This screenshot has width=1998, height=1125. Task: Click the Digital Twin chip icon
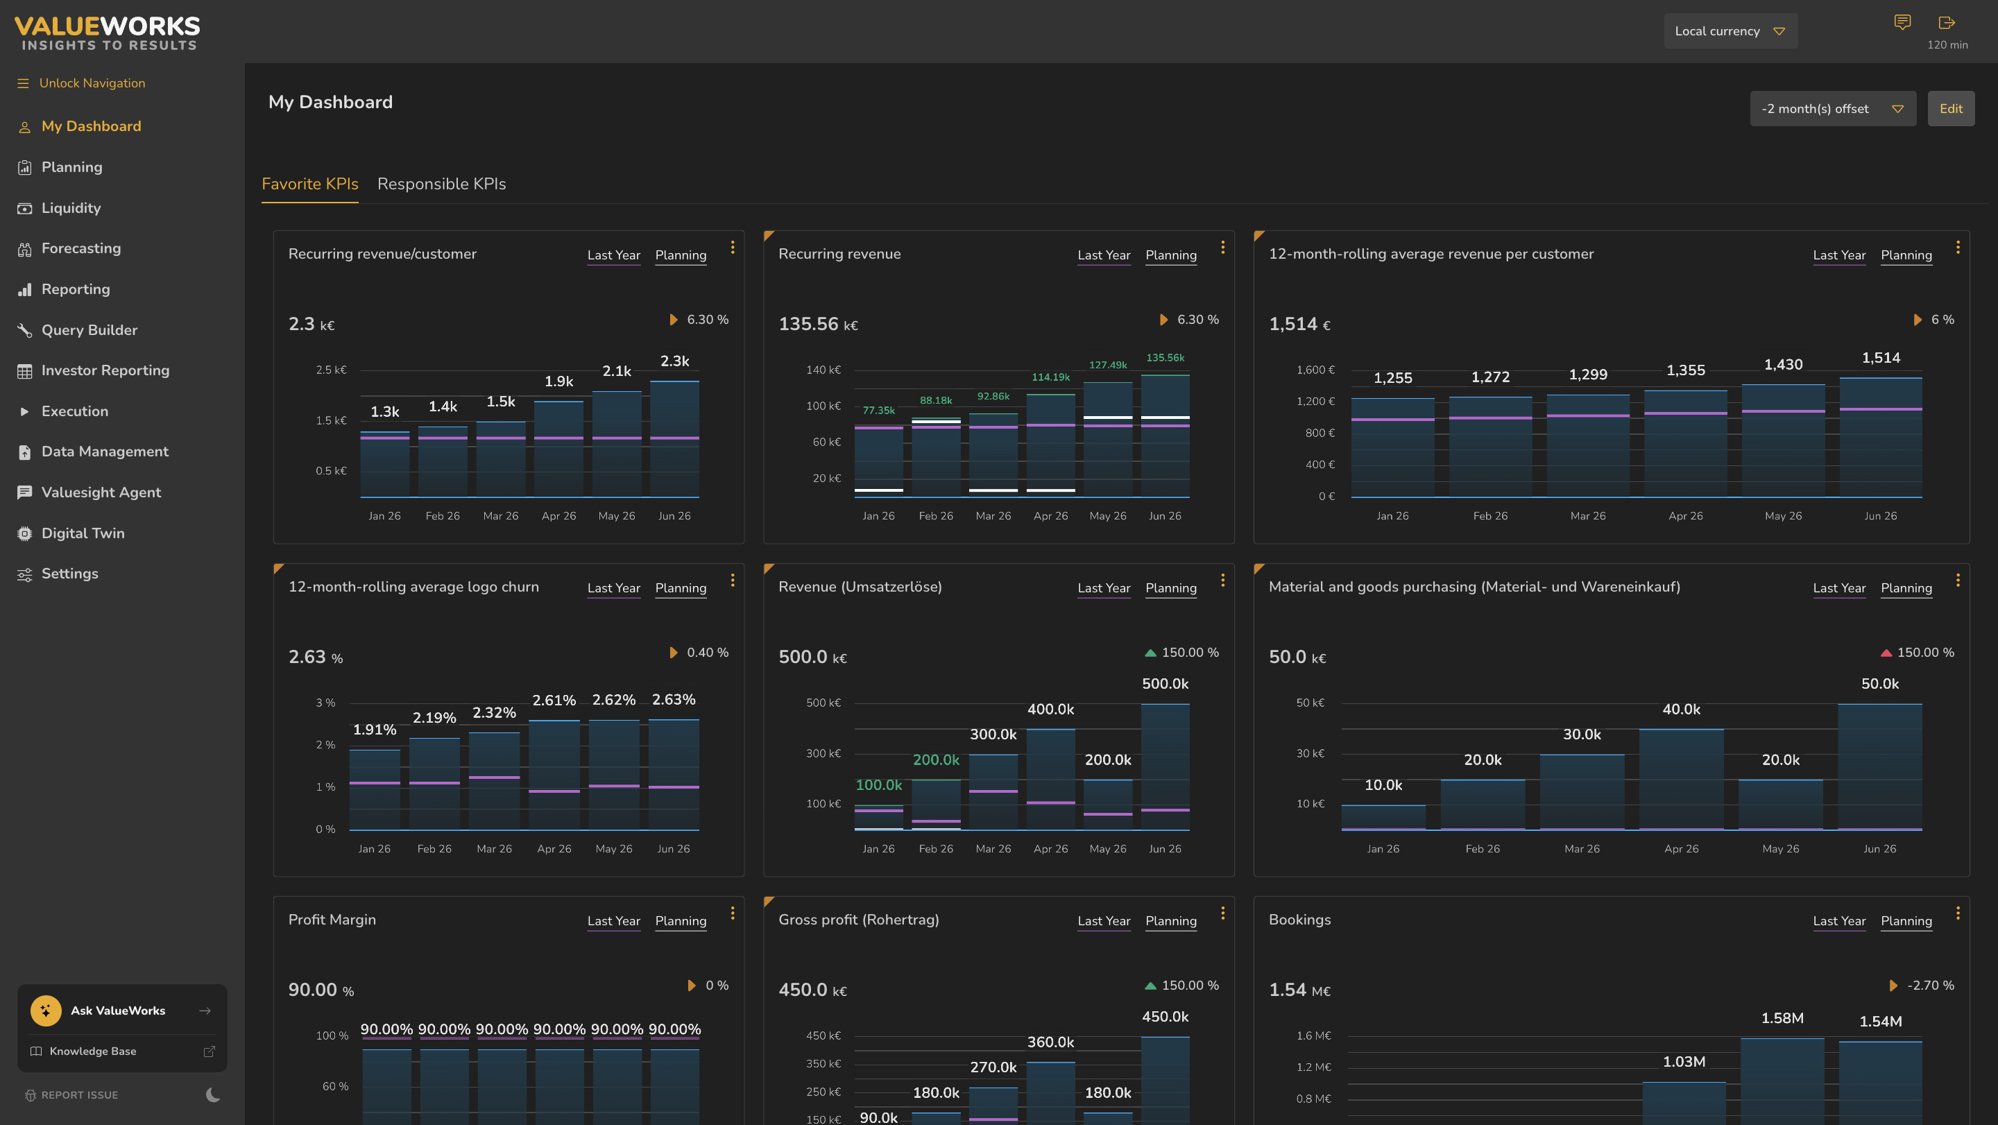click(x=25, y=533)
